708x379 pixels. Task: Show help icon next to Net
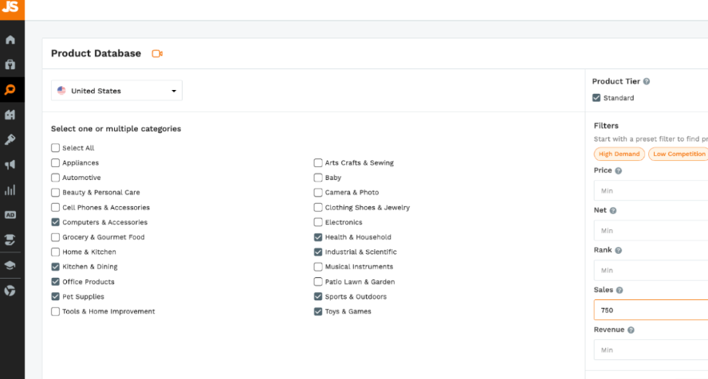pos(613,210)
